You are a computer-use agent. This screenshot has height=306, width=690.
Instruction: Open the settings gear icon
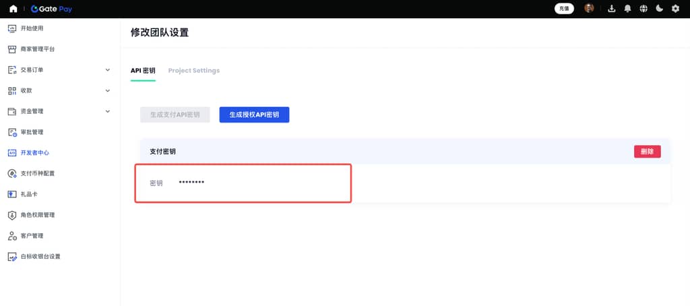pyautogui.click(x=675, y=9)
